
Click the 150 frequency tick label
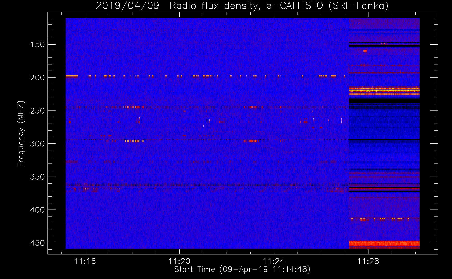[37, 45]
